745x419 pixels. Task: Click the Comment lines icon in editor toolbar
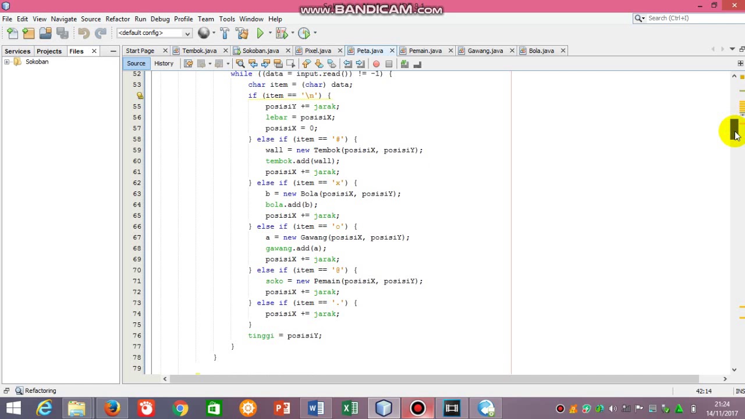pyautogui.click(x=405, y=63)
